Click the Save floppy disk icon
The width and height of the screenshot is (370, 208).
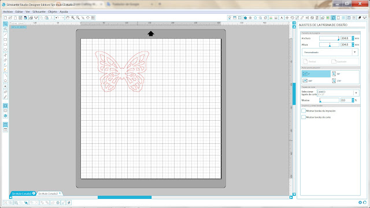pos(21,18)
